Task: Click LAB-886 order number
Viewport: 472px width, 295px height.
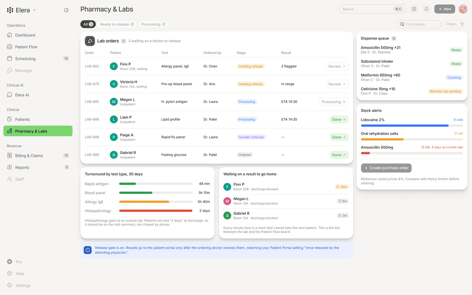Action: coord(92,120)
